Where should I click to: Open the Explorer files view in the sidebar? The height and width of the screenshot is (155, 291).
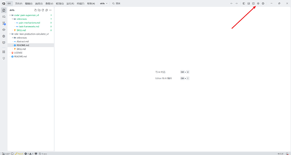(4, 10)
